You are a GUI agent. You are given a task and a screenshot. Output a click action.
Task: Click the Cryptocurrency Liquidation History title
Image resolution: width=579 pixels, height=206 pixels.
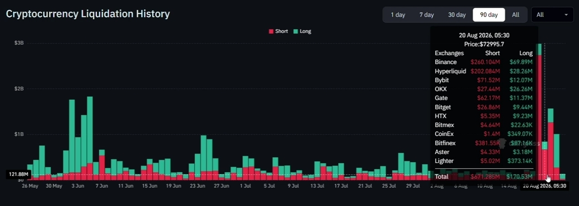88,14
